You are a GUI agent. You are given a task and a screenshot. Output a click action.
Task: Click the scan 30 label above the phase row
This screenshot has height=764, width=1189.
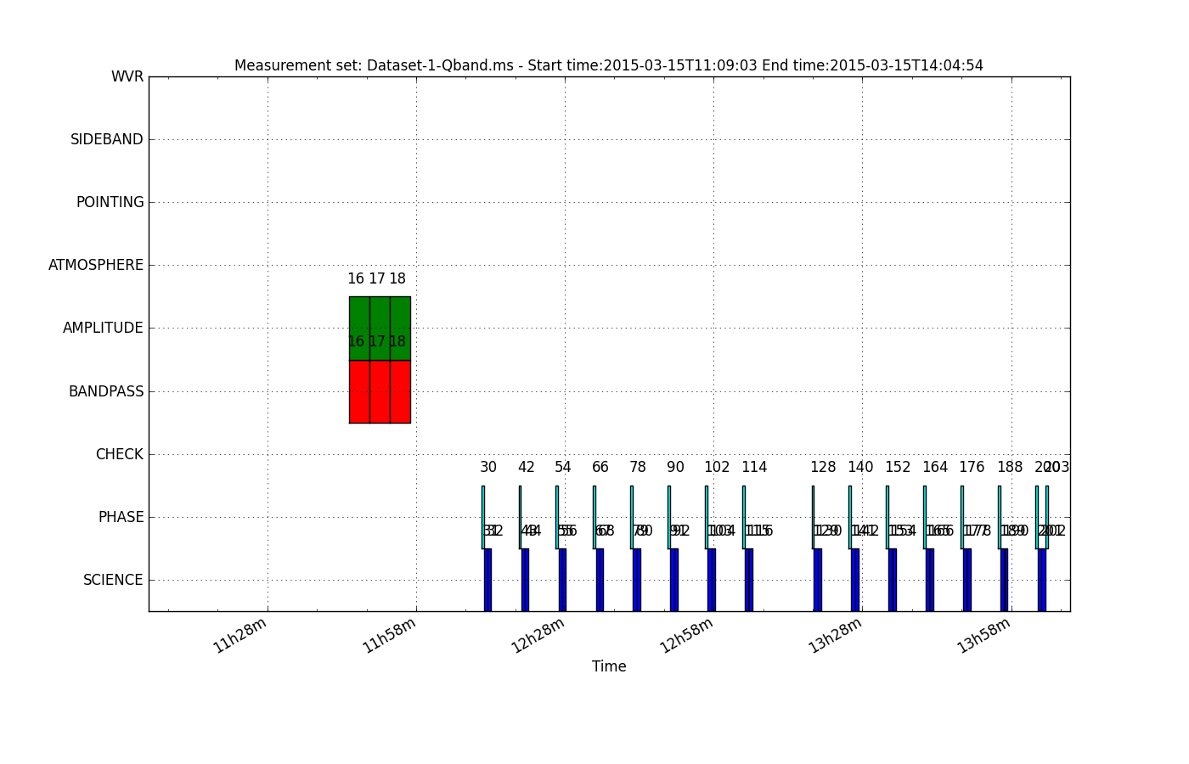point(488,468)
